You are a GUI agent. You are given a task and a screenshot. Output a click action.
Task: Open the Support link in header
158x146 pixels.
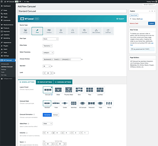(120, 19)
